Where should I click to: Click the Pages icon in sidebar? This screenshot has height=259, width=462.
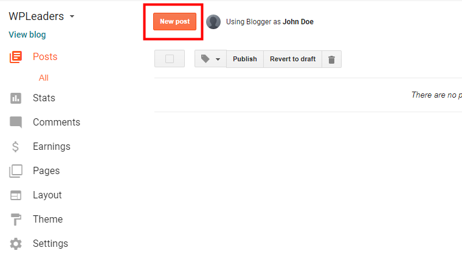(16, 171)
